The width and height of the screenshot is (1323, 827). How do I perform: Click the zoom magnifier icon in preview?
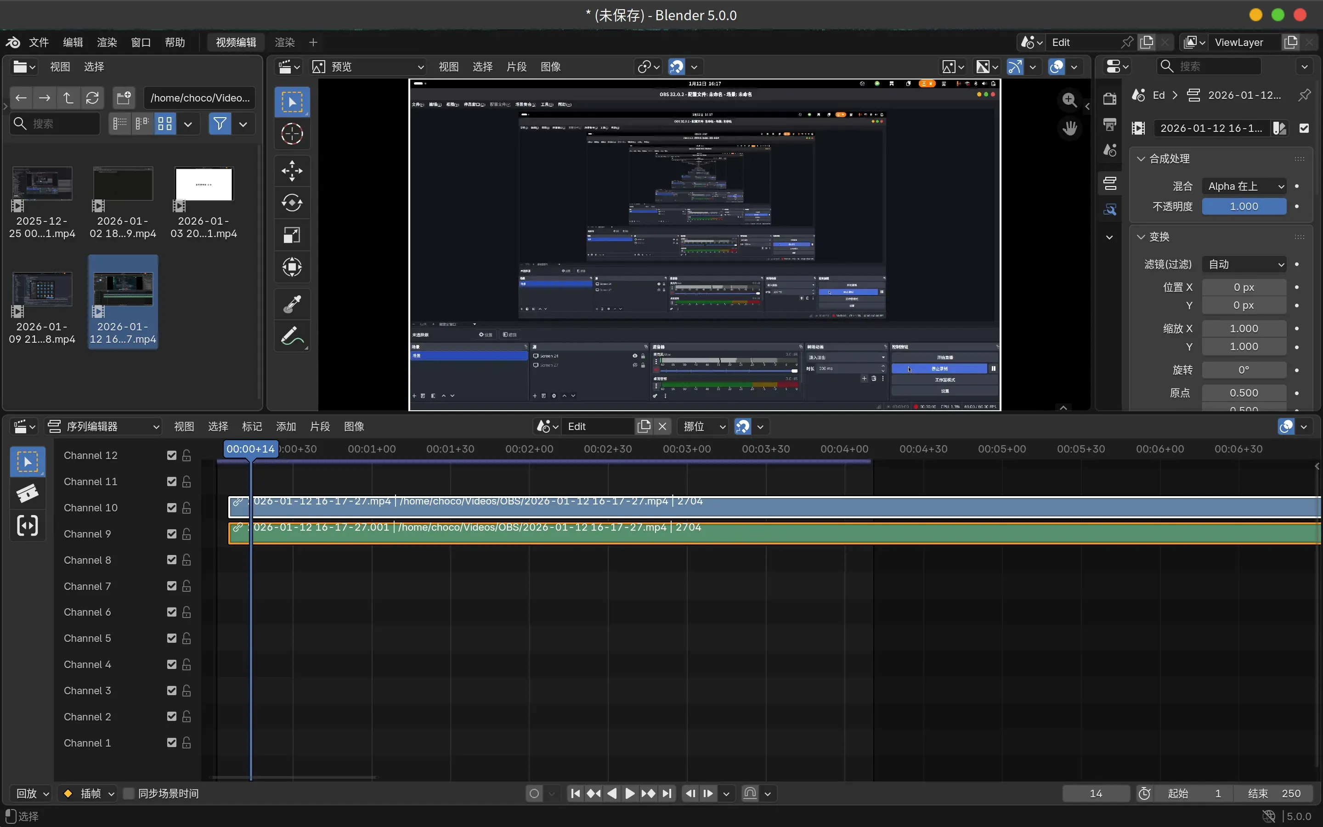1069,100
